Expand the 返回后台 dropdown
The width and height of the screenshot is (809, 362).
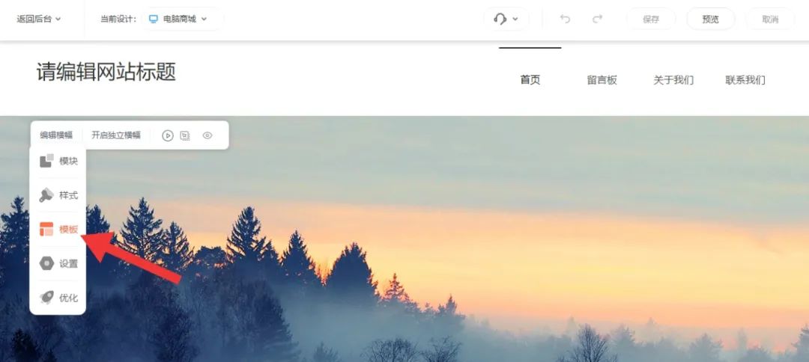coord(39,19)
